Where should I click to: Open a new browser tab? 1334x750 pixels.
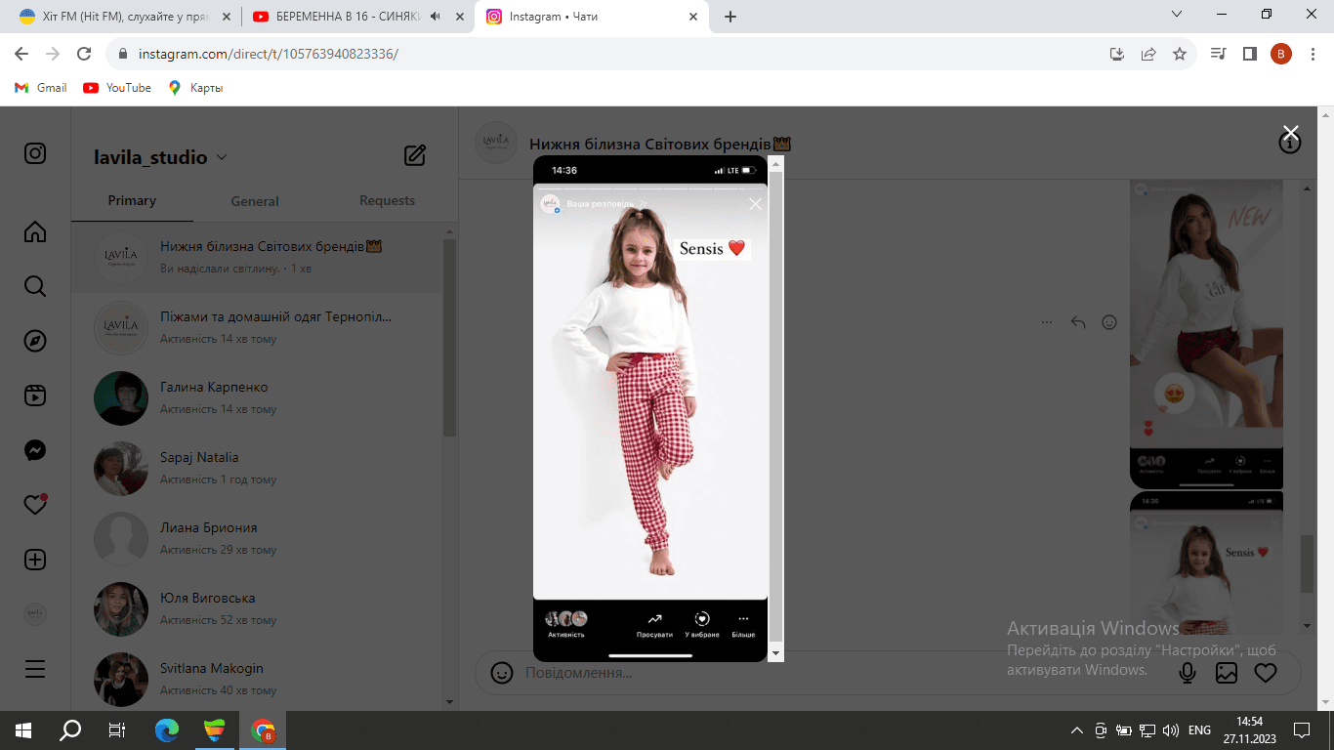[730, 17]
